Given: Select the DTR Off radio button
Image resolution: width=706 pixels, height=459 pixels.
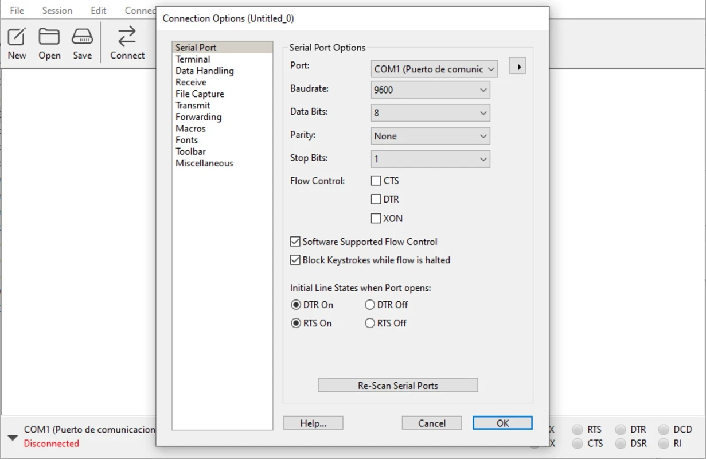Looking at the screenshot, I should point(370,305).
